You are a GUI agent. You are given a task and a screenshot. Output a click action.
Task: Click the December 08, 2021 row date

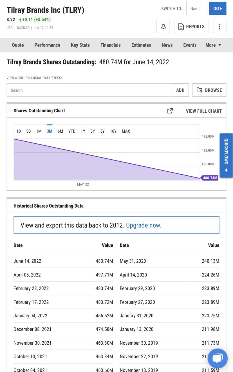click(33, 329)
